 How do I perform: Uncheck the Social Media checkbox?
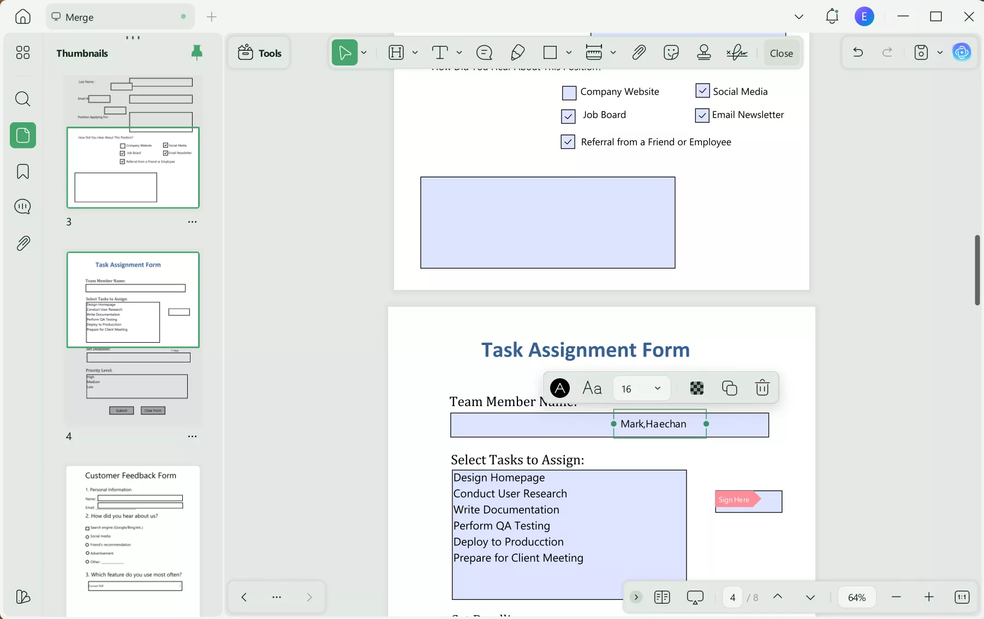coord(702,91)
